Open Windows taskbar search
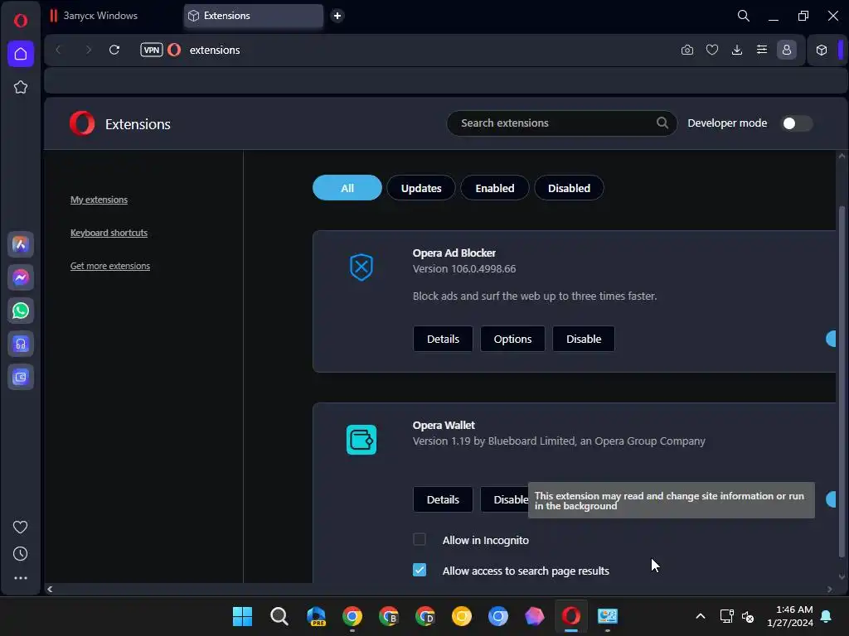Viewport: 849px width, 636px height. (279, 616)
